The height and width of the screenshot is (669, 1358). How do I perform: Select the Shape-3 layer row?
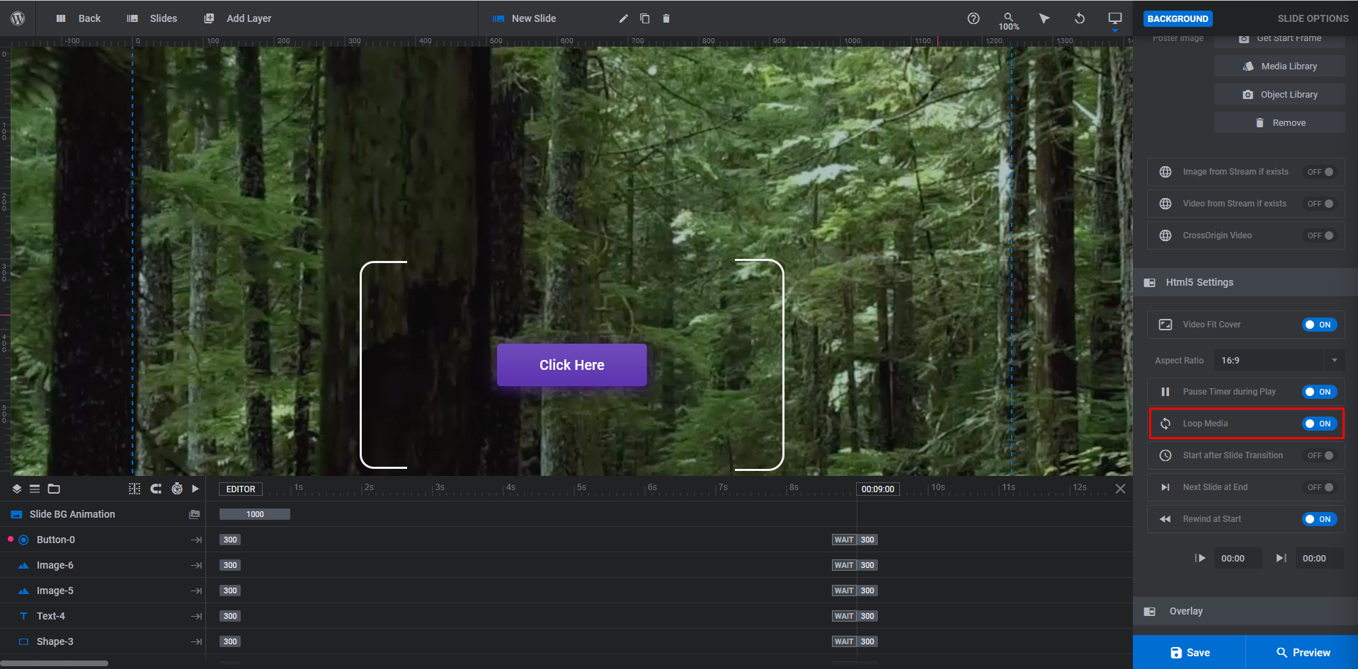[103, 641]
